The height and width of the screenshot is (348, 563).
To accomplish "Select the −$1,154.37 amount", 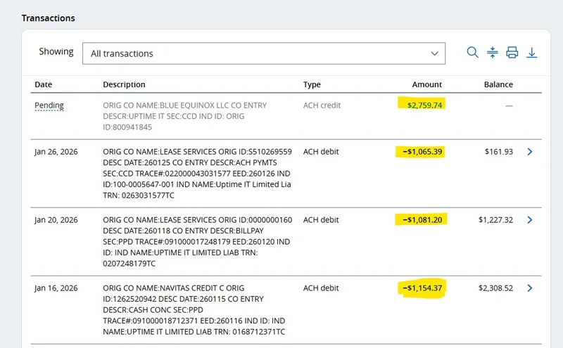I will coord(422,288).
